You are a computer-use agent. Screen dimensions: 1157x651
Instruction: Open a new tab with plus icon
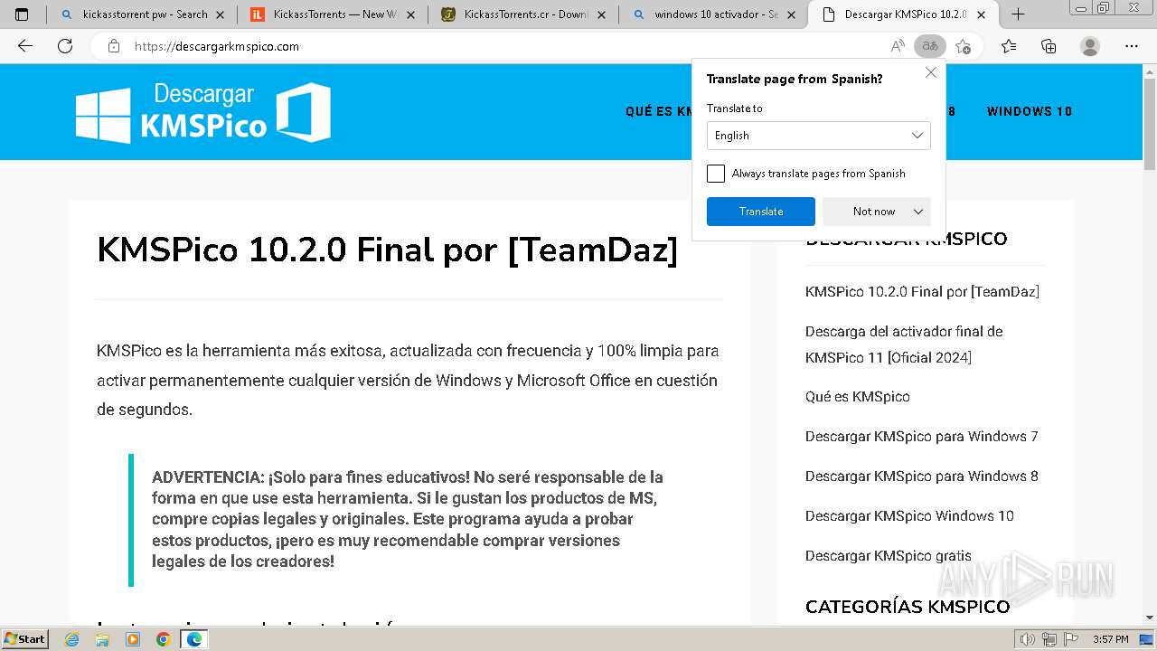tap(1018, 14)
